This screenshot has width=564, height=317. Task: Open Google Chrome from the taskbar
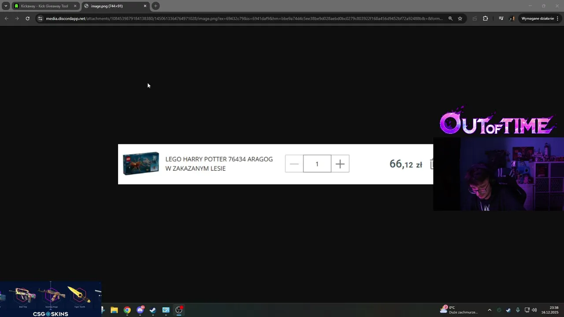[x=127, y=310]
